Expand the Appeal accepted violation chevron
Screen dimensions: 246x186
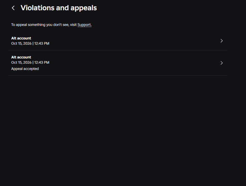pyautogui.click(x=221, y=63)
